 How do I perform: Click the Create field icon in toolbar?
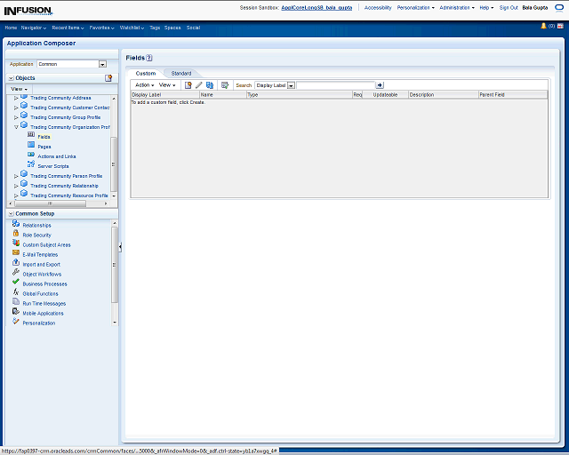[x=188, y=85]
